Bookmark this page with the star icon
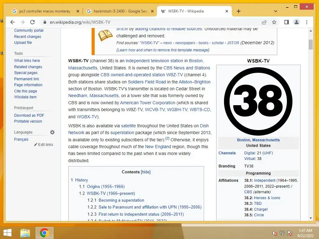The image size is (319, 239). point(274,22)
